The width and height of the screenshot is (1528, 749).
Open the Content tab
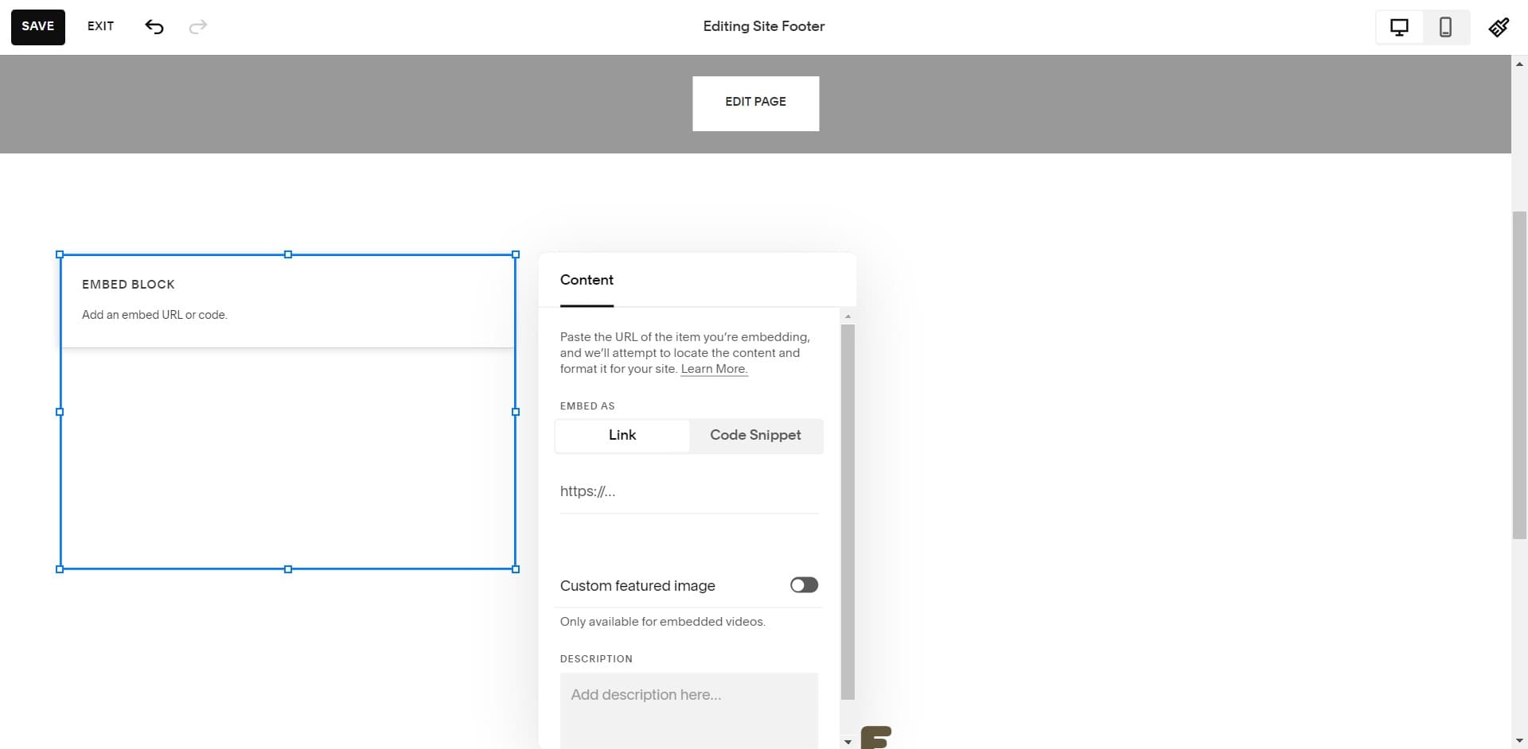point(587,280)
